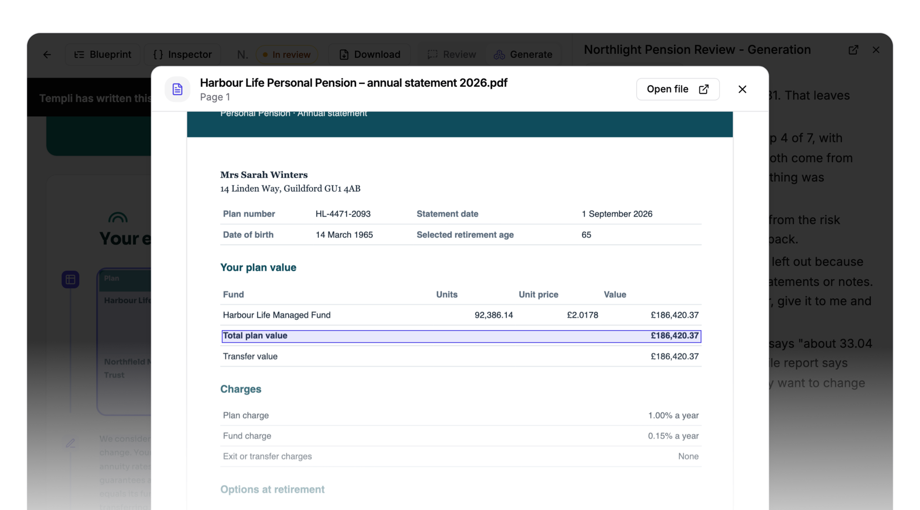920x510 pixels.
Task: Click the unit price £2.0178
Action: tap(582, 315)
